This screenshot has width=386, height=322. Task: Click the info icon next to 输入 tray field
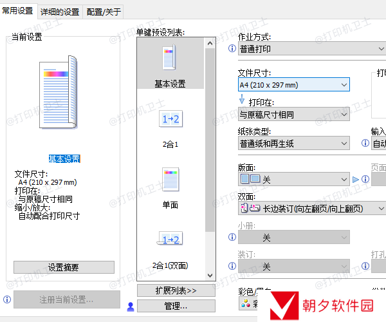pyautogui.click(x=365, y=143)
